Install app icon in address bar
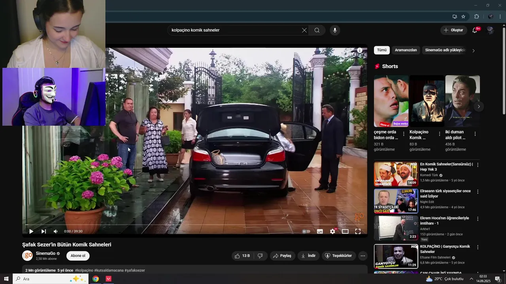The width and height of the screenshot is (506, 284). (455, 17)
